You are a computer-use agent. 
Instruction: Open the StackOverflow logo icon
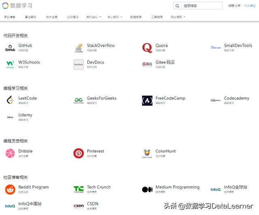pyautogui.click(x=79, y=48)
